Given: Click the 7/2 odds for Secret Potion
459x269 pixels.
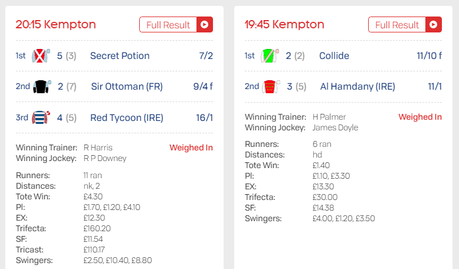Looking at the screenshot, I should (206, 55).
